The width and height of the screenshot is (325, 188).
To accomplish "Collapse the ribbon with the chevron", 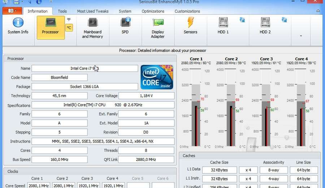I will click(318, 11).
